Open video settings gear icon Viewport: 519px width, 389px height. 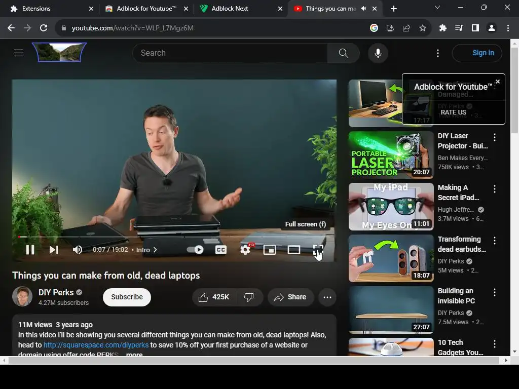click(x=245, y=250)
